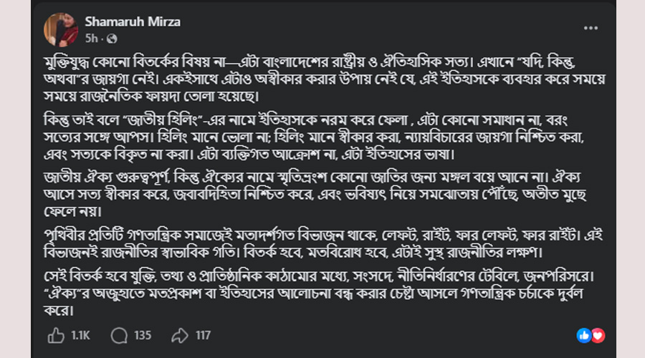Click the thumbs-up Like icon
The height and width of the screenshot is (358, 645).
pyautogui.click(x=56, y=334)
